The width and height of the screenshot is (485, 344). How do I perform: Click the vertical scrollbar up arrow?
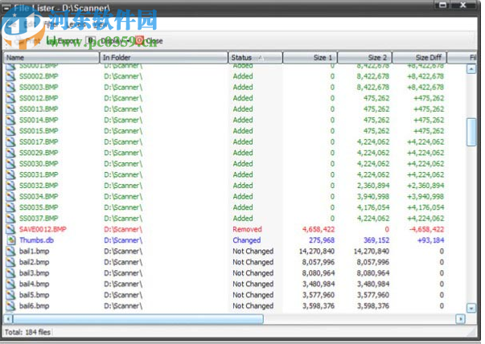471,68
